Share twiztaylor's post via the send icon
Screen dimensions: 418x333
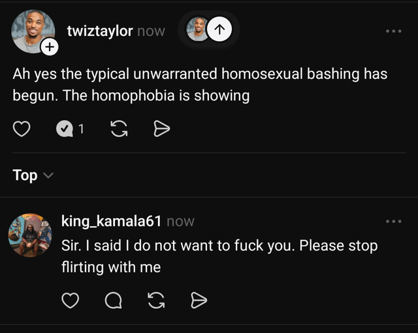point(161,129)
